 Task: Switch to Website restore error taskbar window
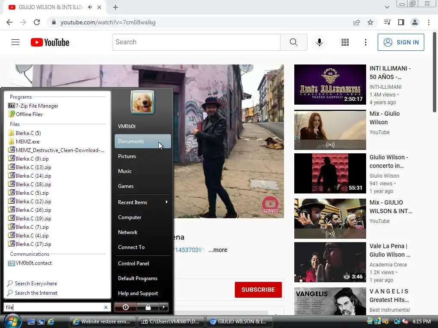102,322
